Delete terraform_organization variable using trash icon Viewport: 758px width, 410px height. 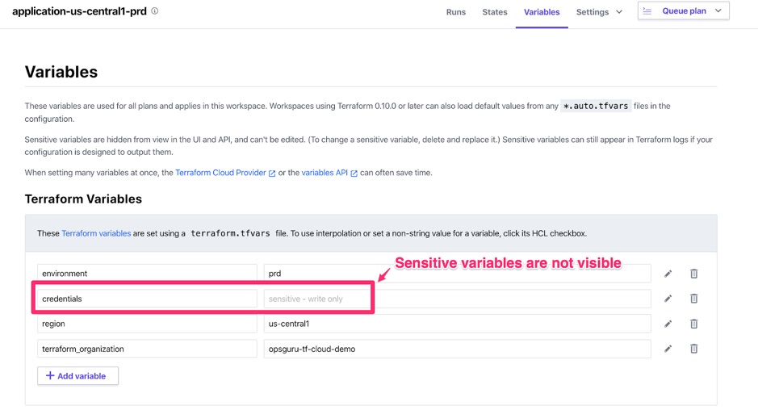693,349
